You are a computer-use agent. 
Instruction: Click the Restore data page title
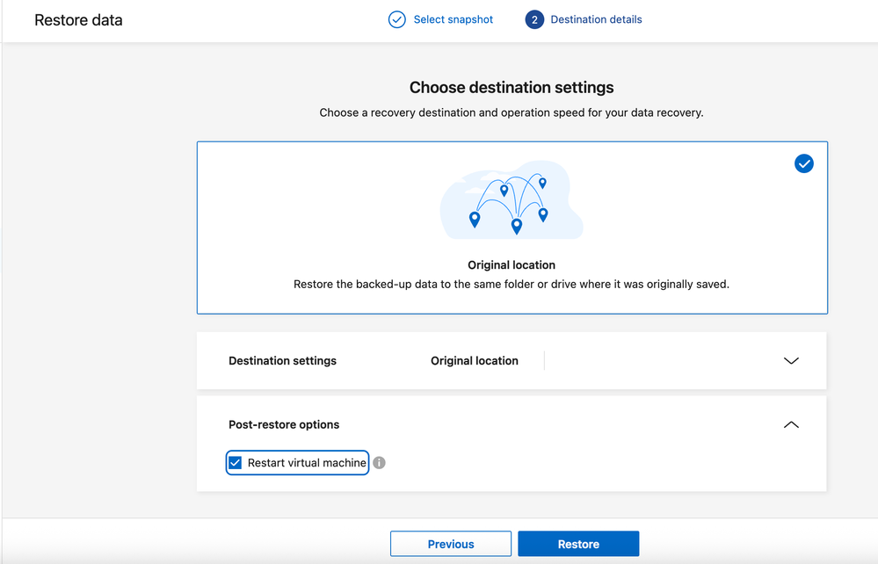pos(78,19)
